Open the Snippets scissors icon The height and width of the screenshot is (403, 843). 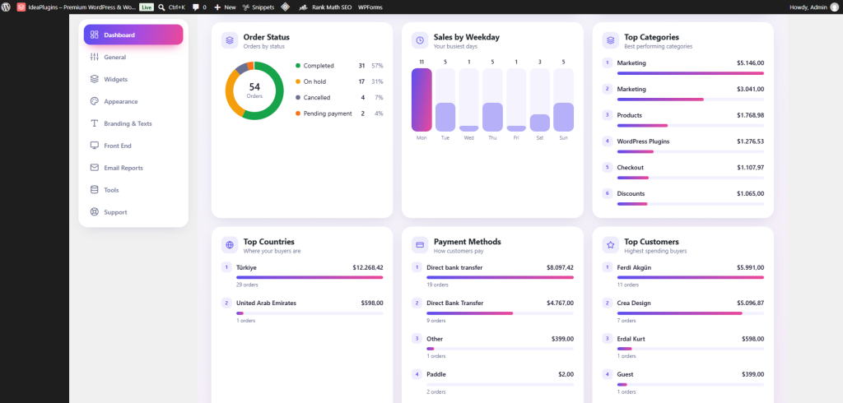[x=245, y=7]
